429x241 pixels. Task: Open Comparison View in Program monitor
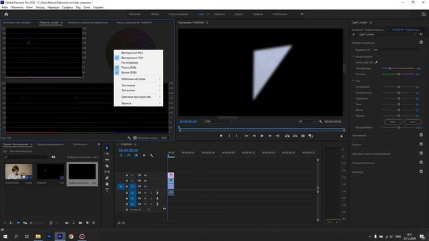pyautogui.click(x=310, y=136)
